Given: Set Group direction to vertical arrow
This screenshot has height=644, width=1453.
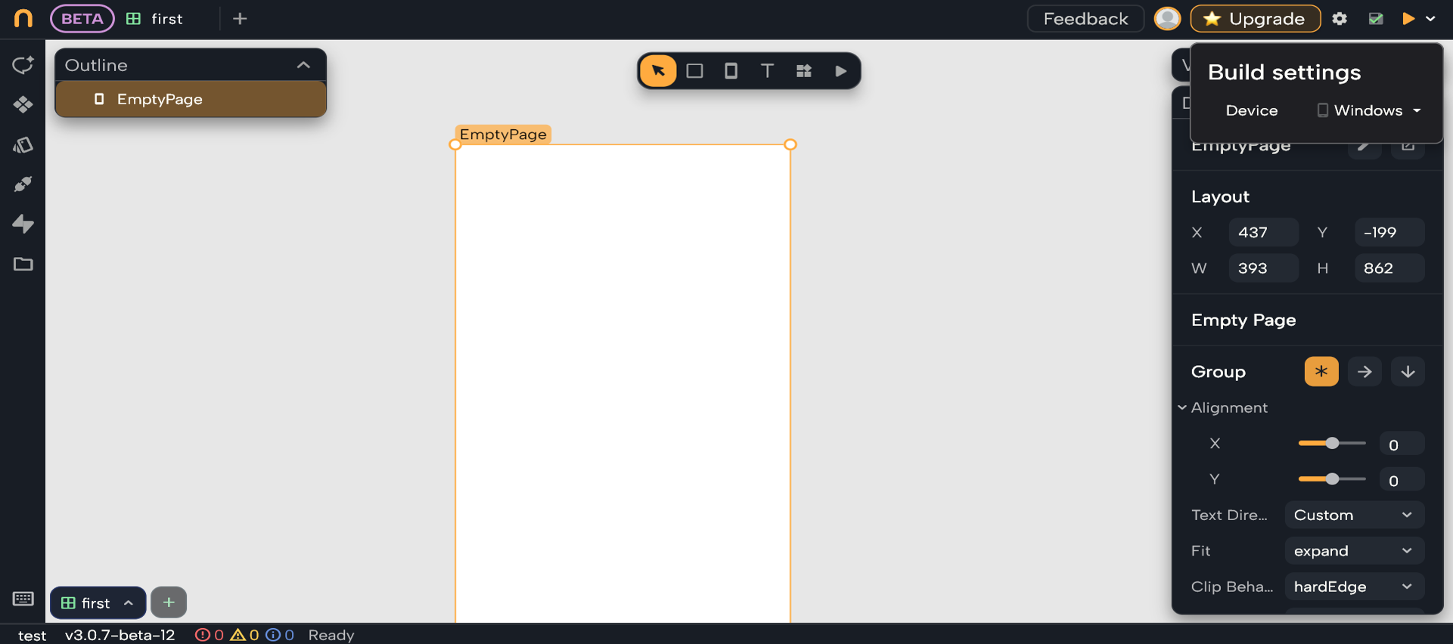Looking at the screenshot, I should point(1408,372).
